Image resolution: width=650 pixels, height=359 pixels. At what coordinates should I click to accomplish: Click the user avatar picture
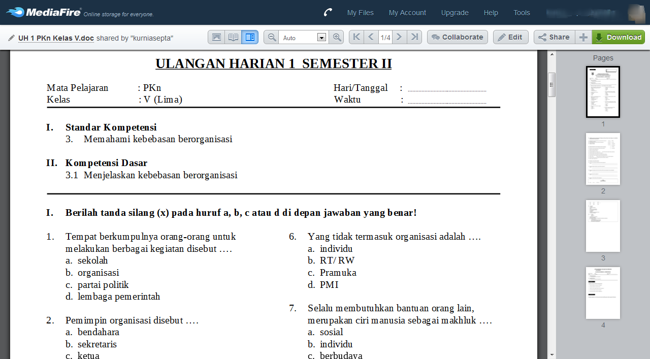click(636, 13)
